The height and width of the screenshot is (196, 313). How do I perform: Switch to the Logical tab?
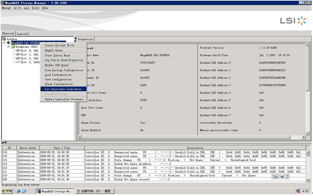[x=22, y=34]
